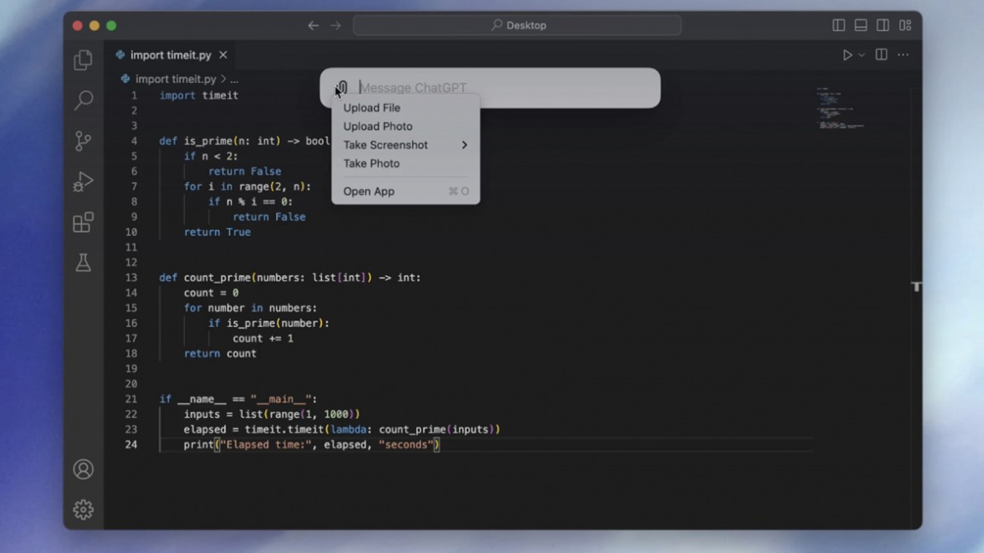Screen dimensions: 984x553
Task: Click '"Elapsed time:"' string on line 24
Action: pos(266,445)
